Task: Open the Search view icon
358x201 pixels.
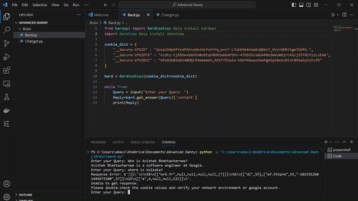Action: [x=7, y=30]
